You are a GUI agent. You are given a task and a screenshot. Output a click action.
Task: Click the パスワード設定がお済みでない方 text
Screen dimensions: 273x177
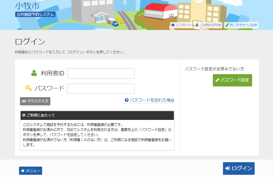pyautogui.click(x=214, y=69)
